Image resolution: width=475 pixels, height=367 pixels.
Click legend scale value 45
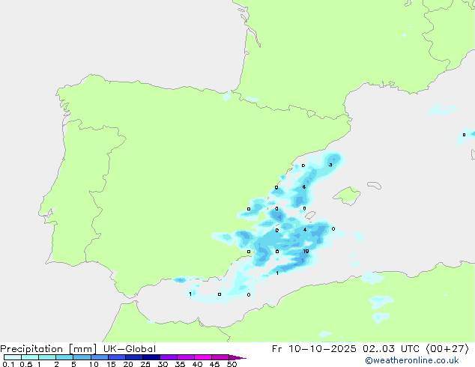pos(214,364)
